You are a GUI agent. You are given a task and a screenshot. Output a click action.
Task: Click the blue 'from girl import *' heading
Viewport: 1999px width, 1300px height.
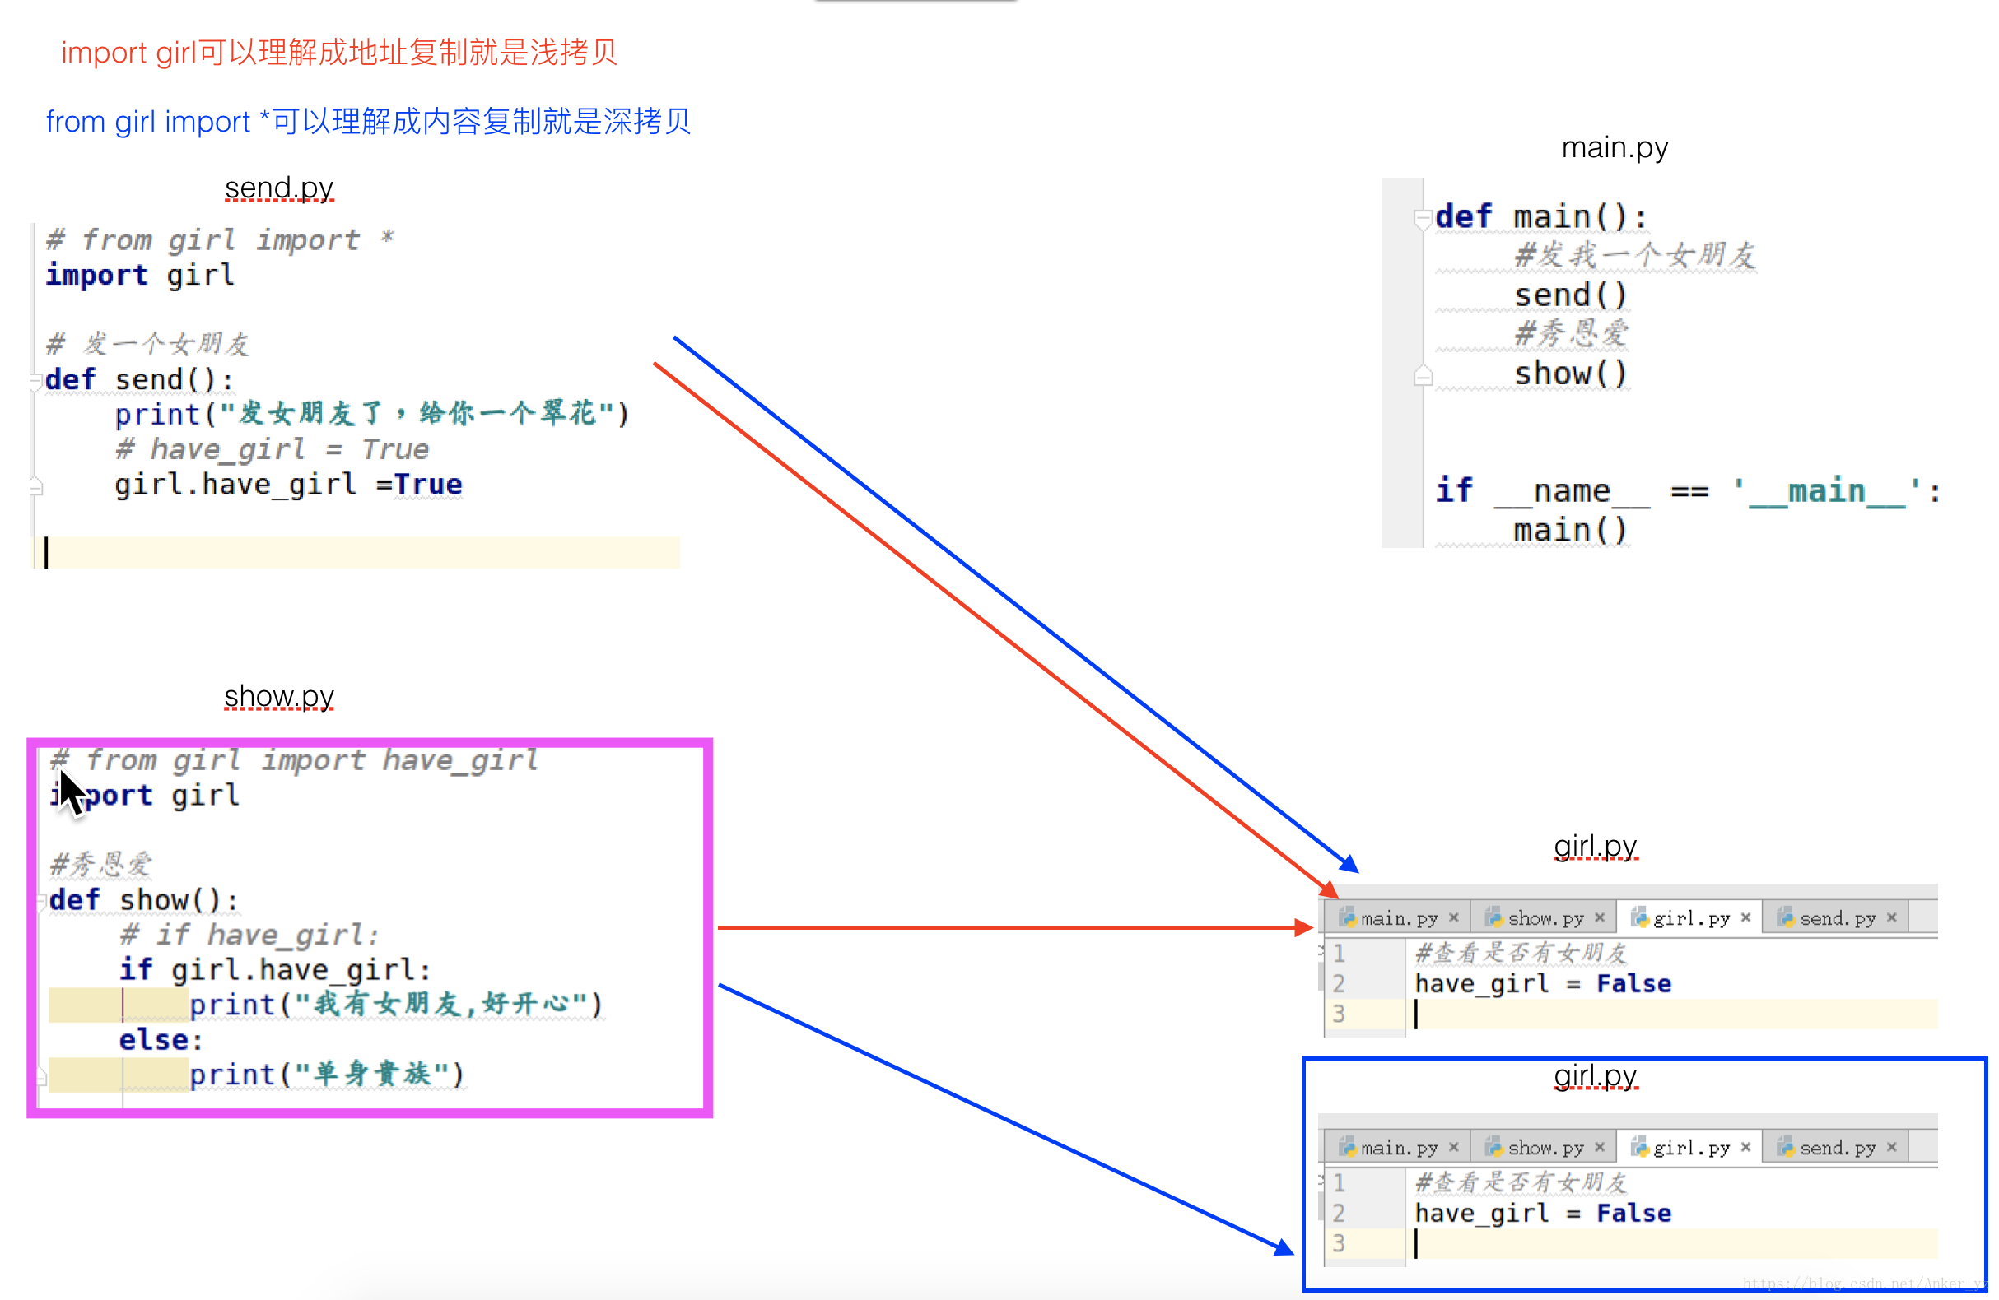point(368,122)
